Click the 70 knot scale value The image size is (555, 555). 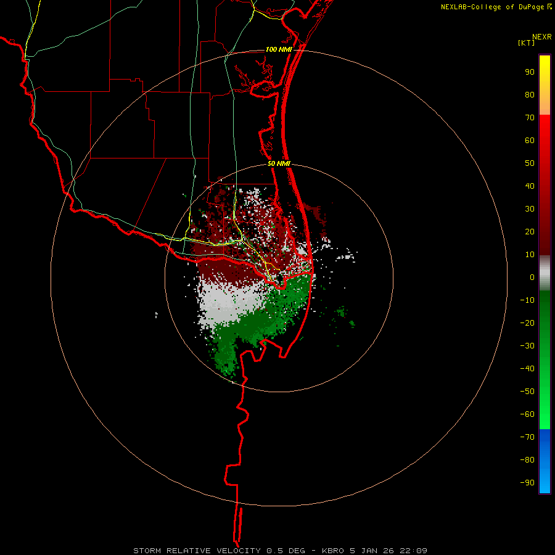pyautogui.click(x=530, y=118)
